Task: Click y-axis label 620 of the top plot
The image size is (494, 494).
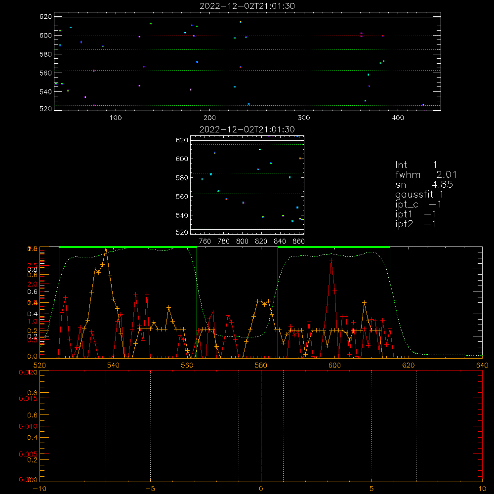Action: (x=45, y=17)
